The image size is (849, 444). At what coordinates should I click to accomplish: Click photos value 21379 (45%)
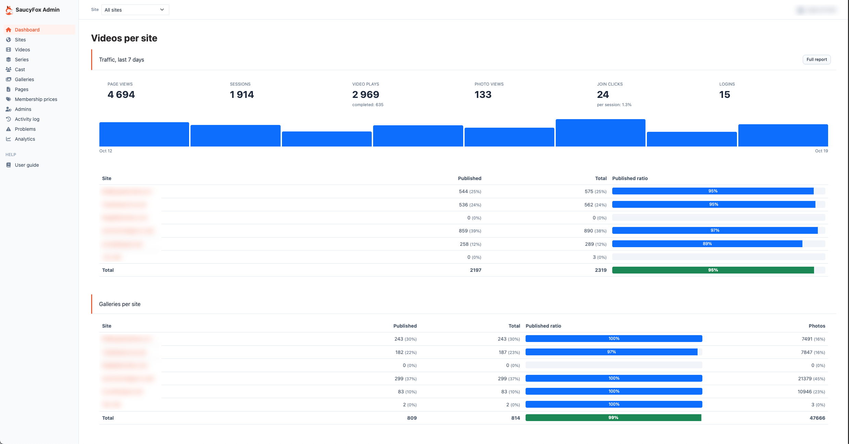[811, 379]
